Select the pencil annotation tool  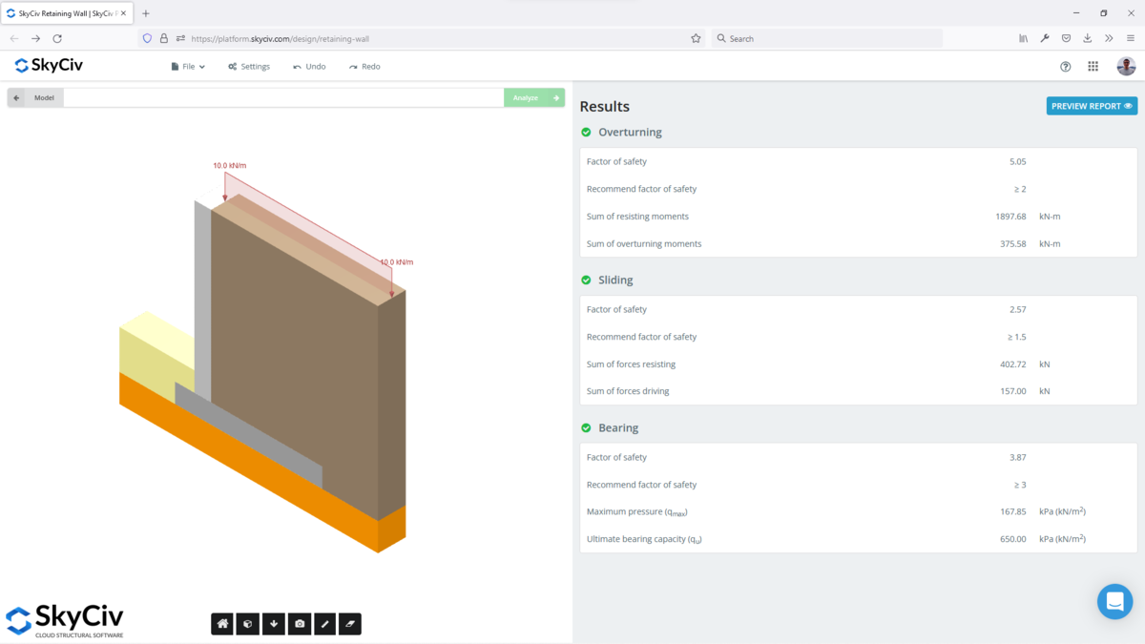(324, 623)
